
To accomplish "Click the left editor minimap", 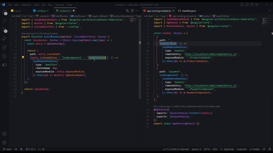I will point(134,20).
